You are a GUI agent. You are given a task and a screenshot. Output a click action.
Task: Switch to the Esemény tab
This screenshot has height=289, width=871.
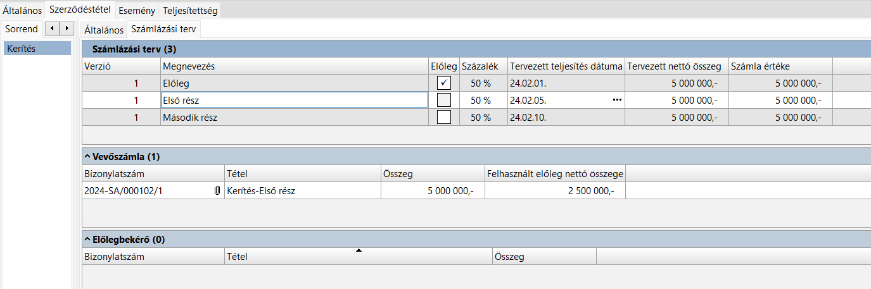137,10
